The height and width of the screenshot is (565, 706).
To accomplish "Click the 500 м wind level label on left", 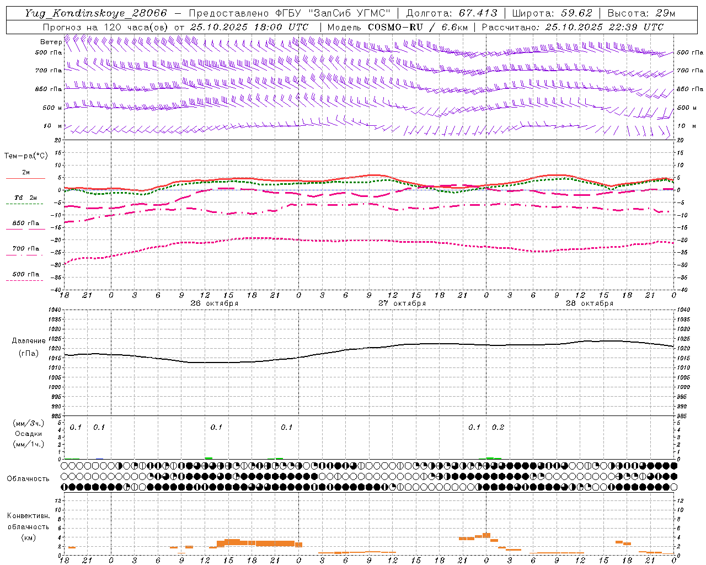I will click(x=52, y=108).
